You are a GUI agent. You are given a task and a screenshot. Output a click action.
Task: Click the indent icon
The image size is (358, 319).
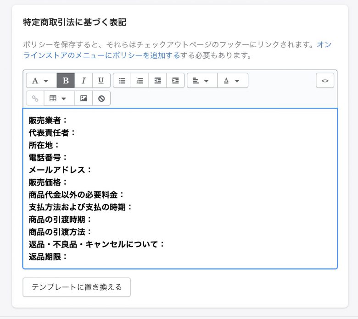tap(175, 81)
